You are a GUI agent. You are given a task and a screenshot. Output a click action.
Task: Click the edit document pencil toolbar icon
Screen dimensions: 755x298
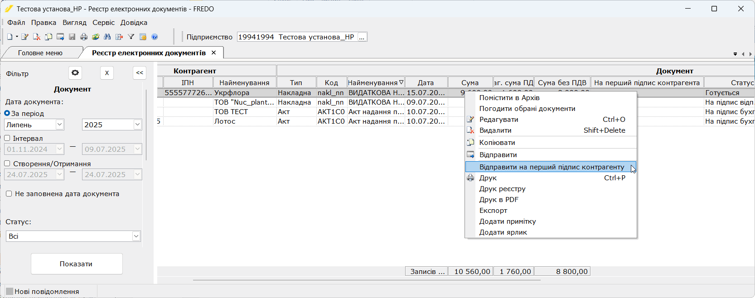(x=25, y=37)
